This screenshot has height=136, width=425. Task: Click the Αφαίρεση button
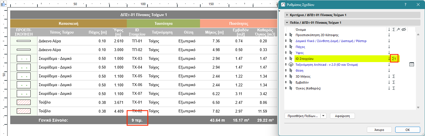[343, 116]
